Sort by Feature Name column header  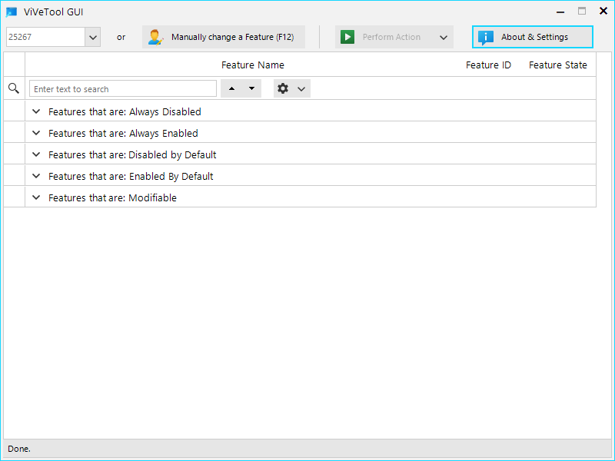click(253, 65)
